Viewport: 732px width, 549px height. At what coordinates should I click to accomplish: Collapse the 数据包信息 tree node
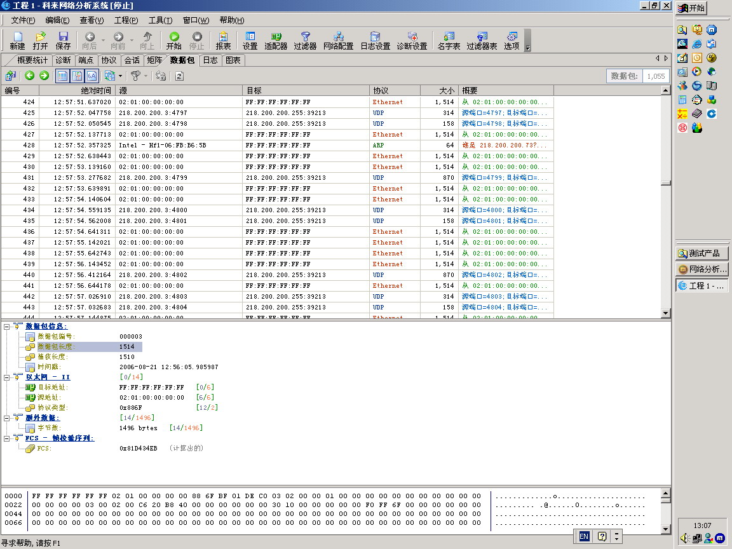coord(6,327)
